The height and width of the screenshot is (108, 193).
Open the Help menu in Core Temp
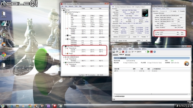pyautogui.click(x=167, y=9)
